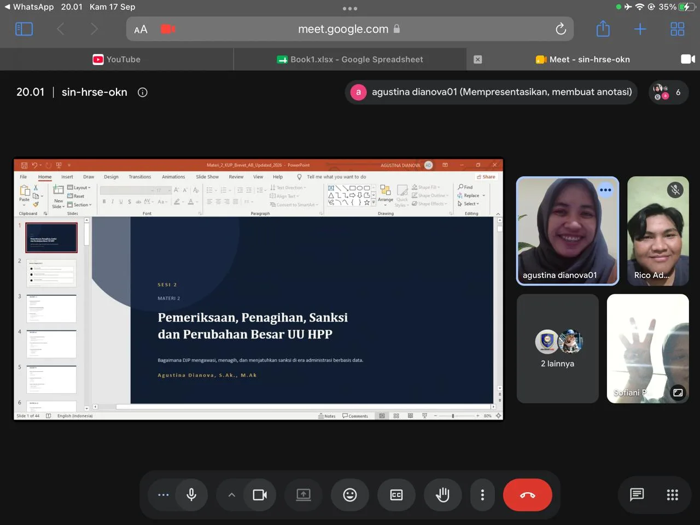Return to WhatsApp via top-left back link

click(30, 7)
